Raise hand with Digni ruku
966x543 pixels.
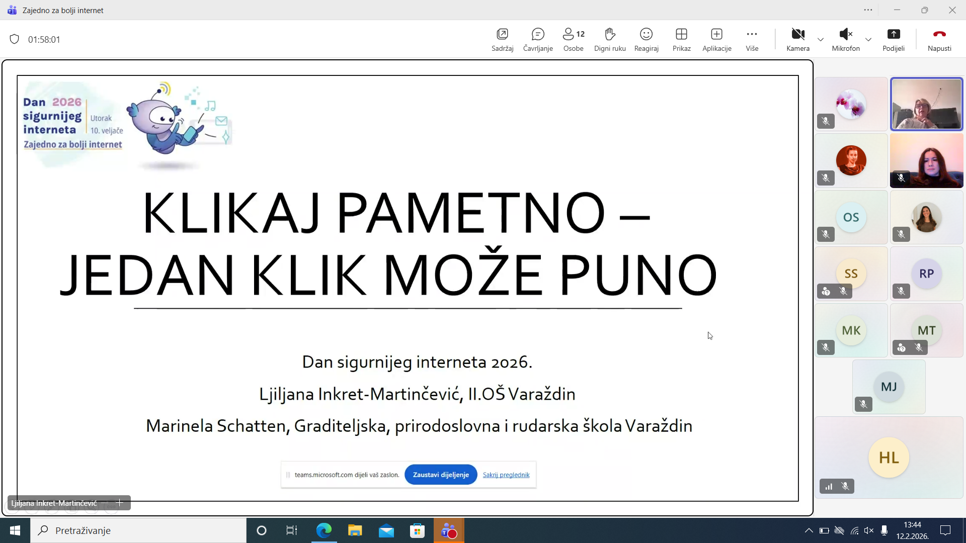(610, 34)
